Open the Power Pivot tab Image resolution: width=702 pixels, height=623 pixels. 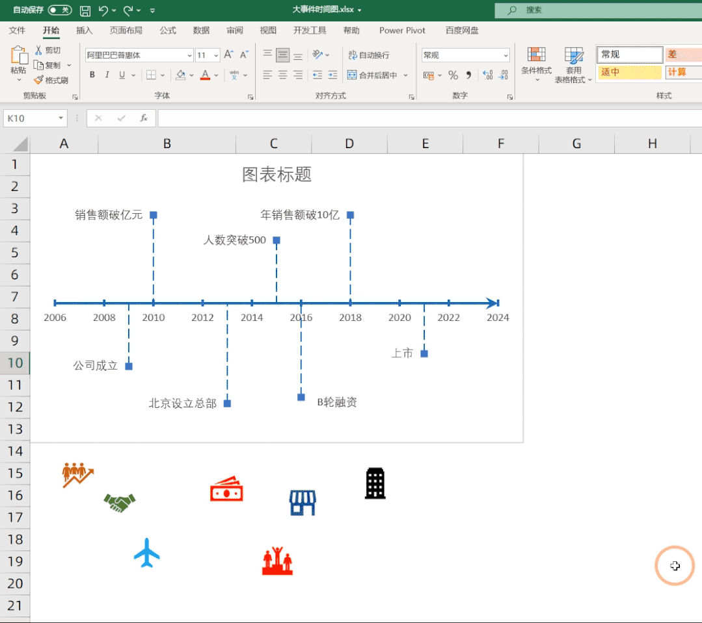click(x=402, y=31)
